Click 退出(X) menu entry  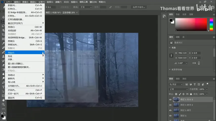pyautogui.click(x=25, y=98)
